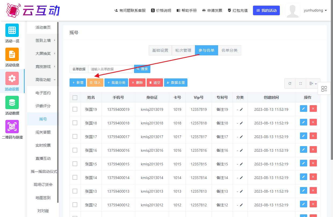This screenshot has width=333, height=217.
Task: Toggle fullscreen table icon
Action: pyautogui.click(x=301, y=83)
